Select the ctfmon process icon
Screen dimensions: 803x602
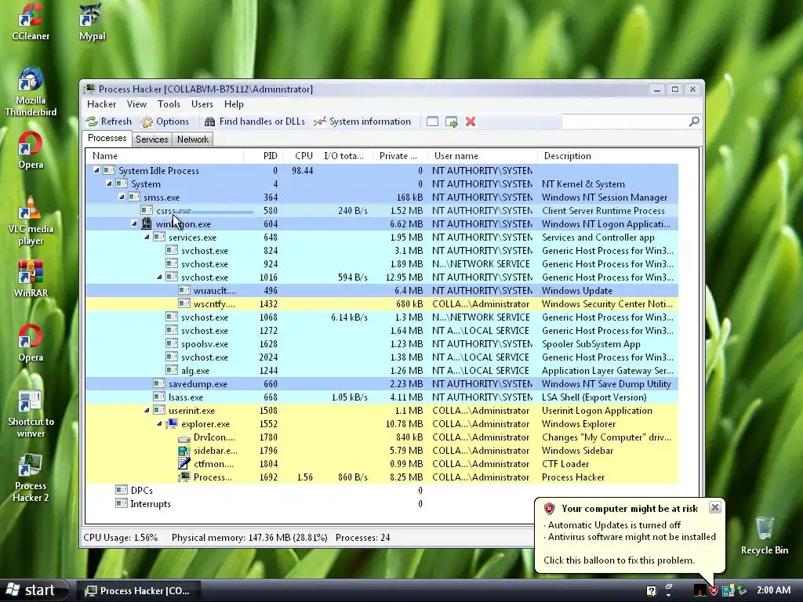(x=184, y=464)
